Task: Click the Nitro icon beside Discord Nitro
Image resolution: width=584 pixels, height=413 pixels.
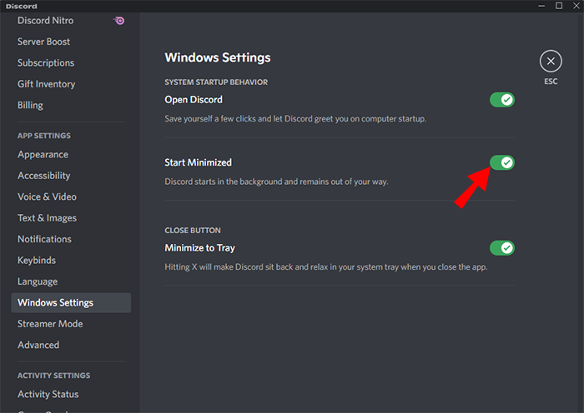Action: tap(119, 21)
